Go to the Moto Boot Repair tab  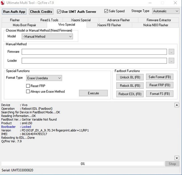pyautogui.click(x=24, y=25)
